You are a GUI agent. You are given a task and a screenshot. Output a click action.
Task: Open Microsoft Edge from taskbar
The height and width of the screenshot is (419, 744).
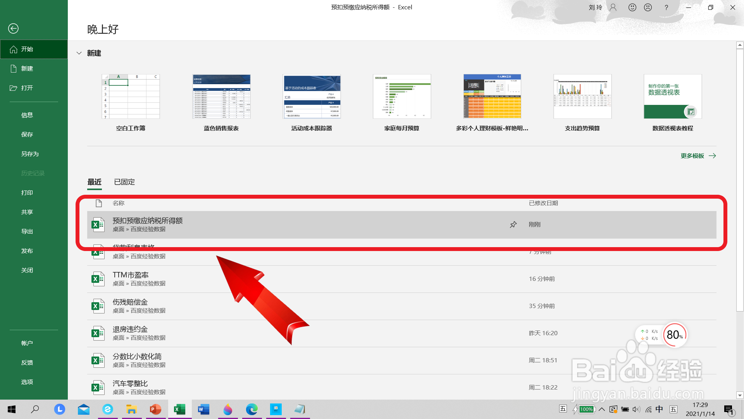point(251,409)
